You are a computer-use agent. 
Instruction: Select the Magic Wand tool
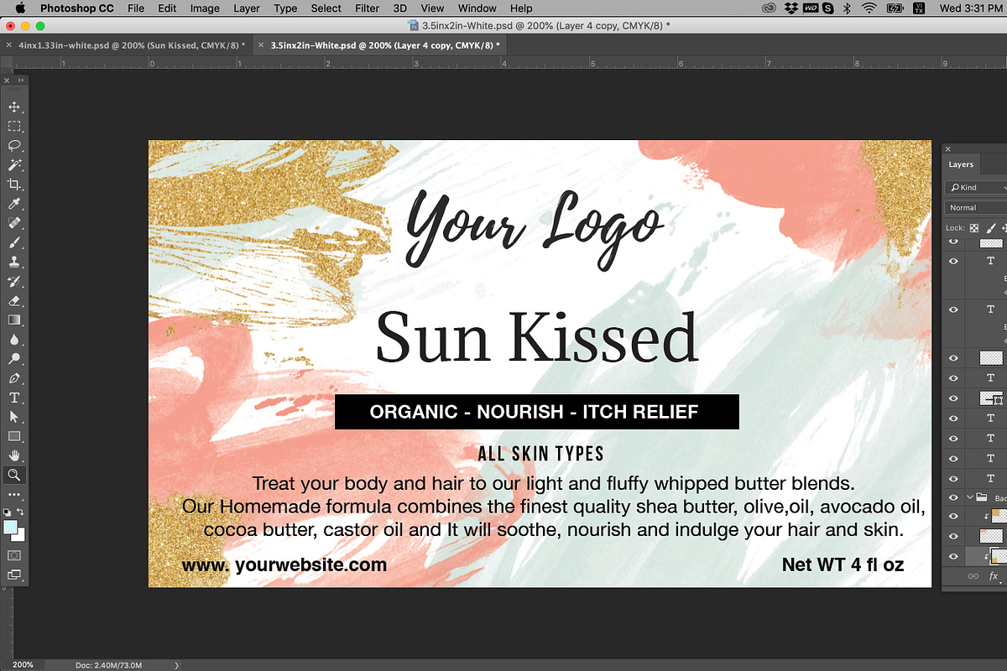tap(14, 165)
